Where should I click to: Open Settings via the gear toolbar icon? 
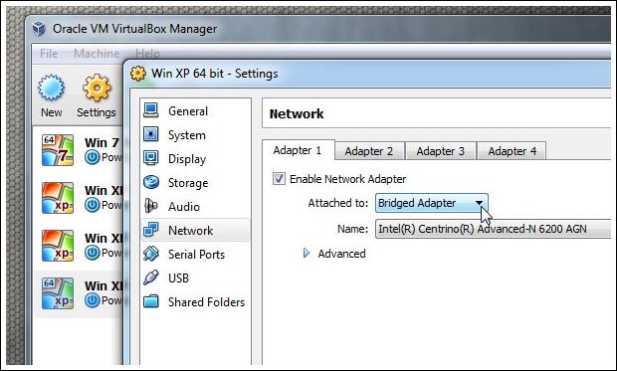coord(97,88)
